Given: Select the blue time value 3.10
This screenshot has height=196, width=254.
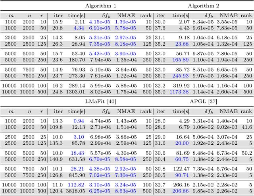Looking at the screenshot, I should 79,137.
